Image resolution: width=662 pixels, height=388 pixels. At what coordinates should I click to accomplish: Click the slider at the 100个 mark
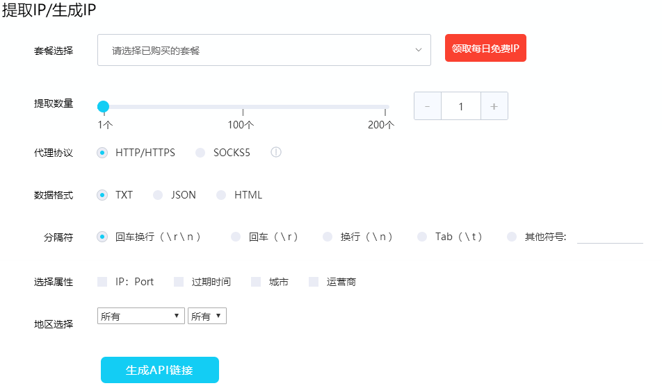pyautogui.click(x=243, y=107)
